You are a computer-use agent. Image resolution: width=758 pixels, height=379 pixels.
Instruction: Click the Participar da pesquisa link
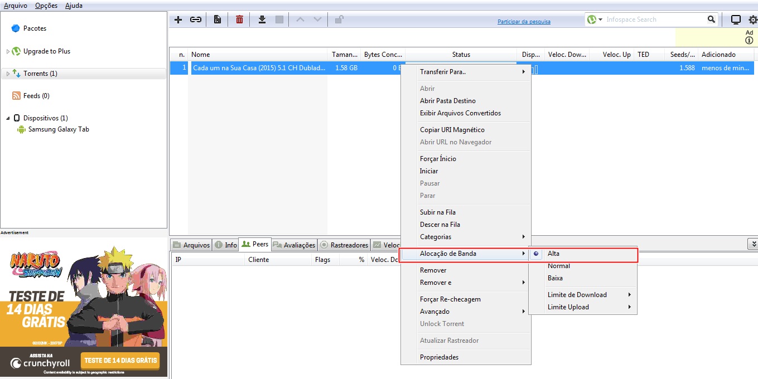[524, 21]
